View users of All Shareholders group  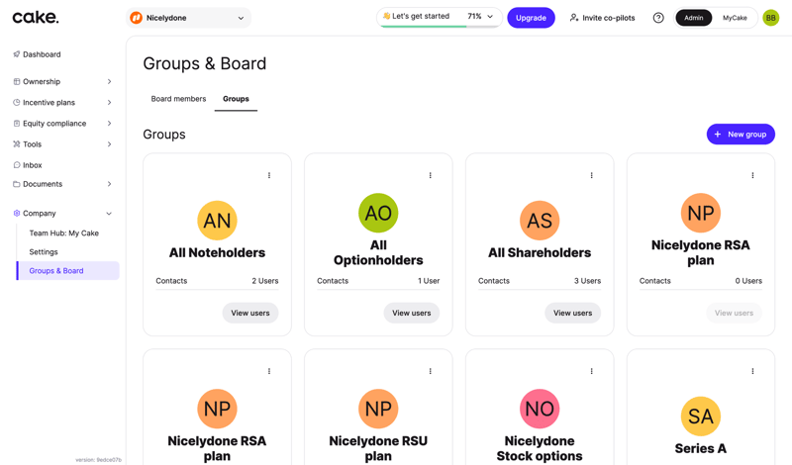[x=572, y=313]
